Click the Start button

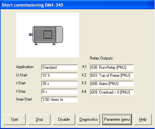15,119
